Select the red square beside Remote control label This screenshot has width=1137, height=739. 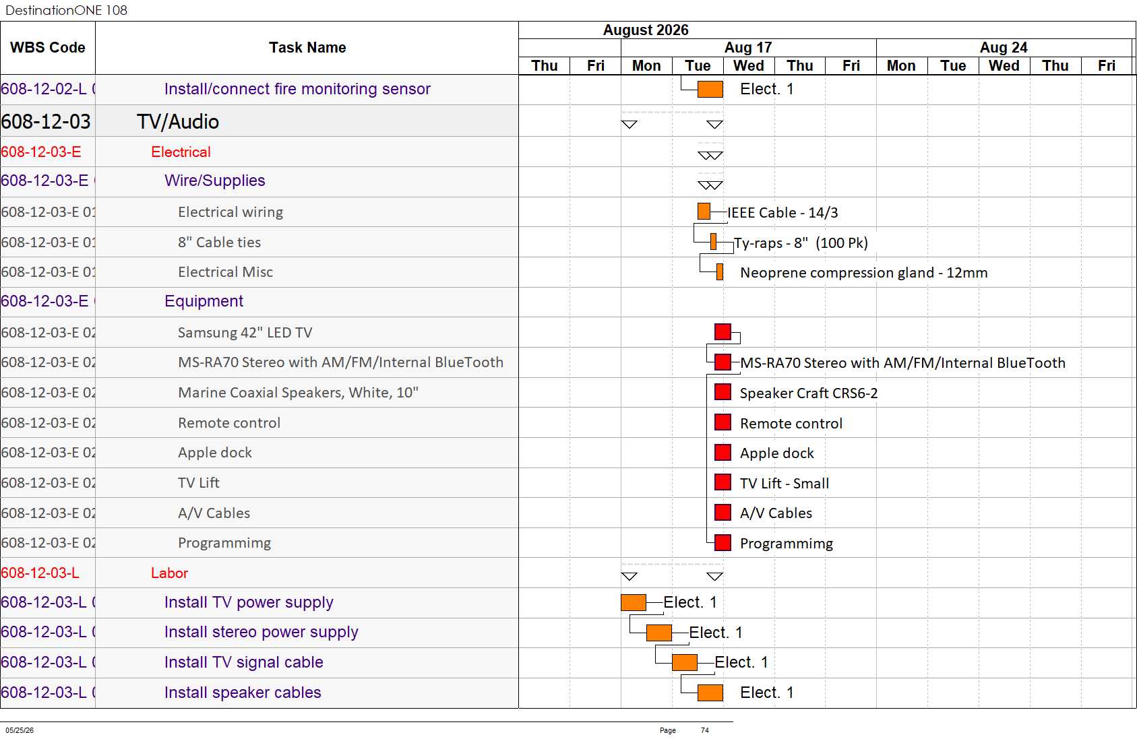point(723,422)
